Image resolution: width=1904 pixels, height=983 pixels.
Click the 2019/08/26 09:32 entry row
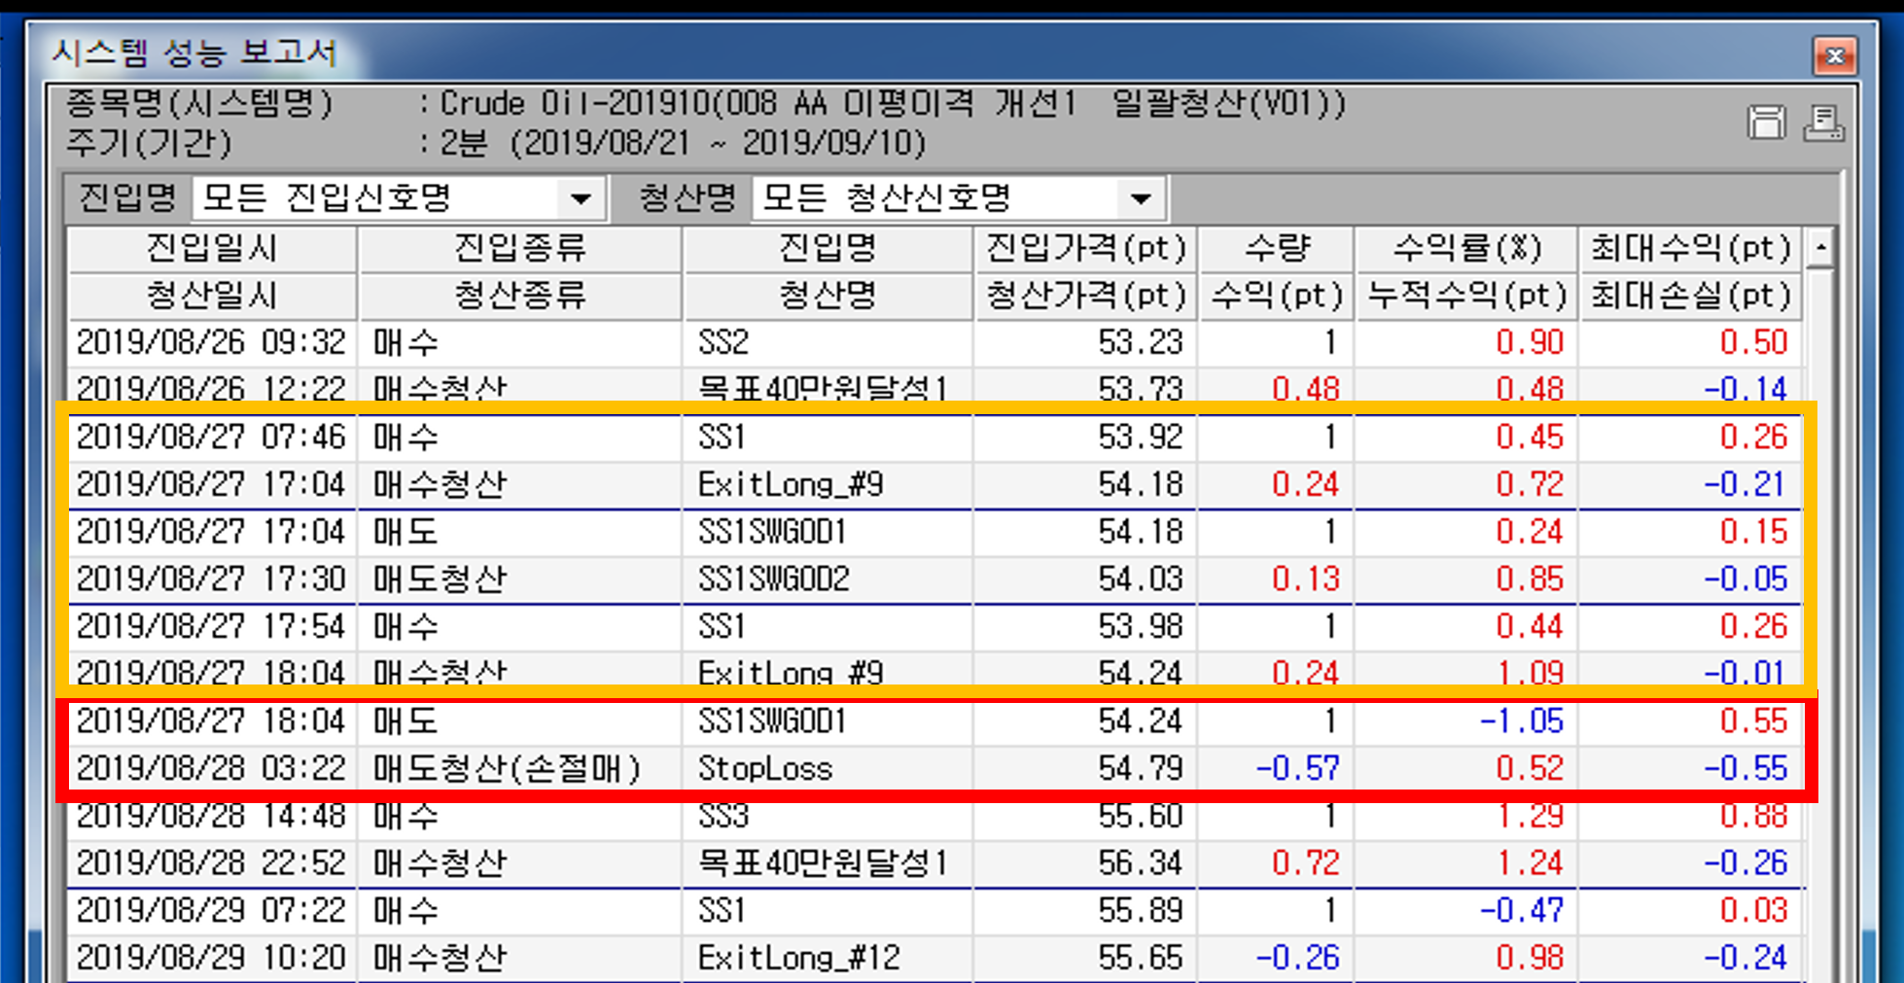(212, 342)
